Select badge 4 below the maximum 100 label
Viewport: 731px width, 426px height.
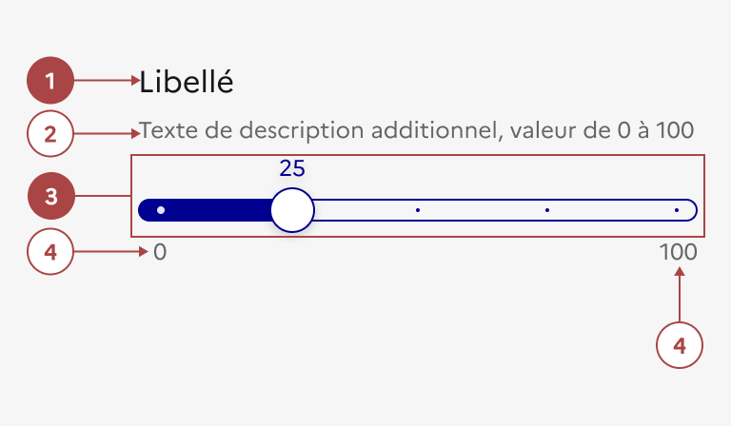point(680,344)
